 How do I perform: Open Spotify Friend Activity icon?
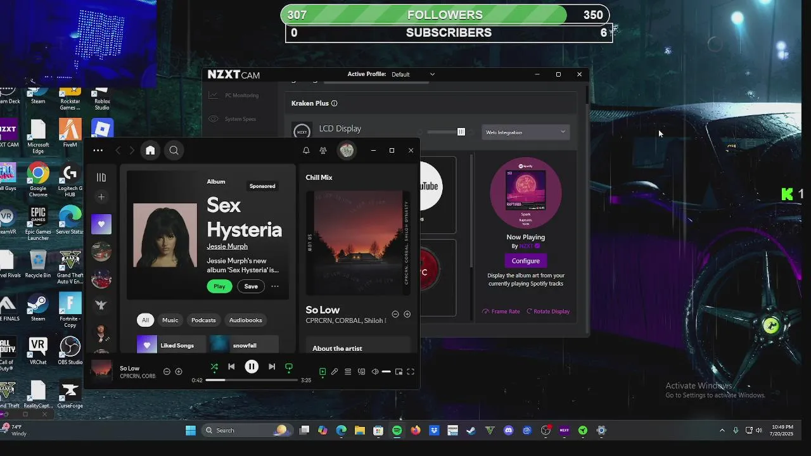[323, 150]
